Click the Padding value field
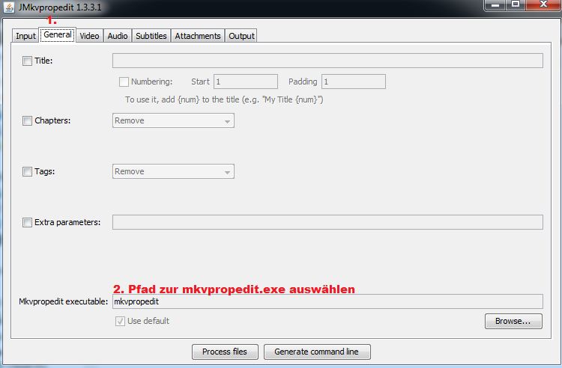Image resolution: width=562 pixels, height=368 pixels. coord(354,82)
